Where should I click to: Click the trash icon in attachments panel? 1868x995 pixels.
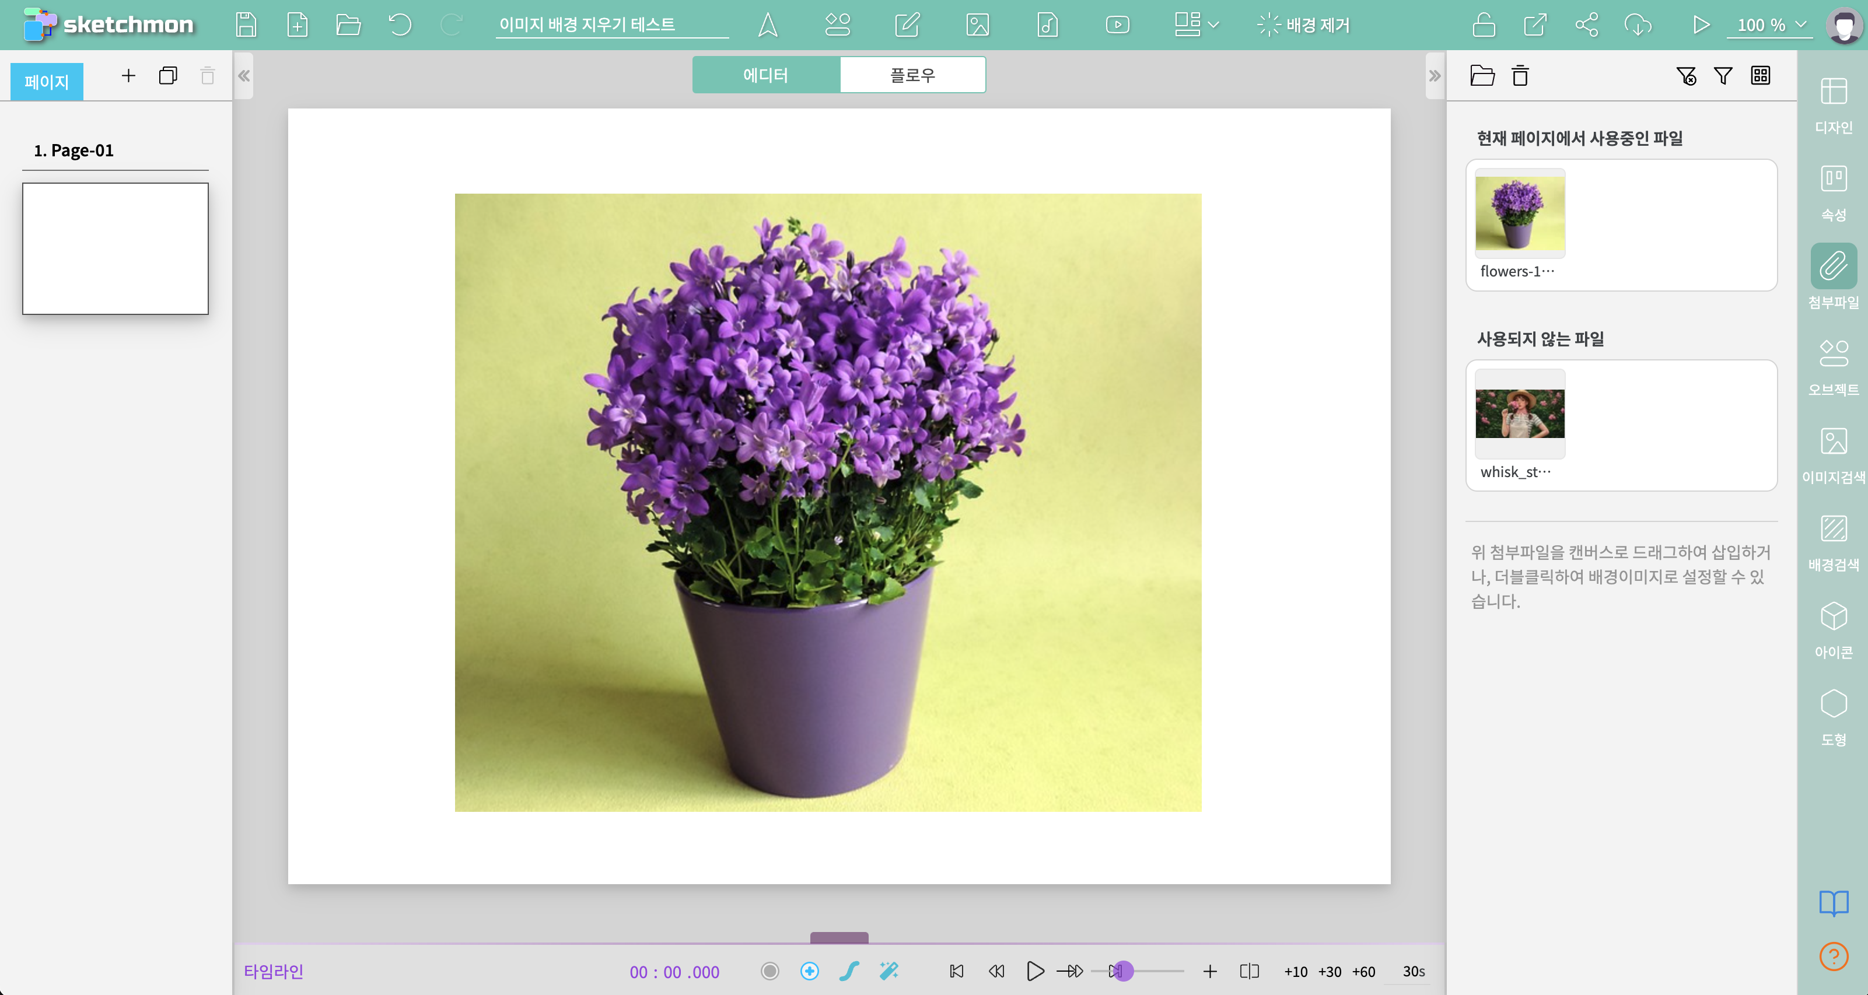tap(1520, 75)
